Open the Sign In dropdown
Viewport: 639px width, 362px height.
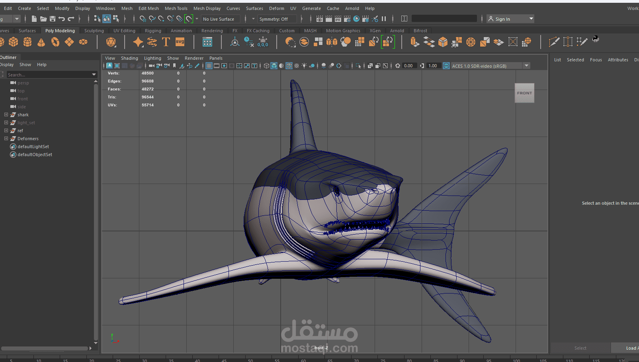(510, 19)
